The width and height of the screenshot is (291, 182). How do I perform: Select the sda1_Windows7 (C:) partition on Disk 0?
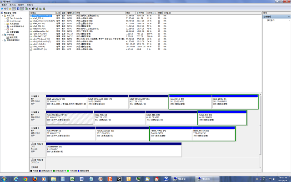point(66,103)
